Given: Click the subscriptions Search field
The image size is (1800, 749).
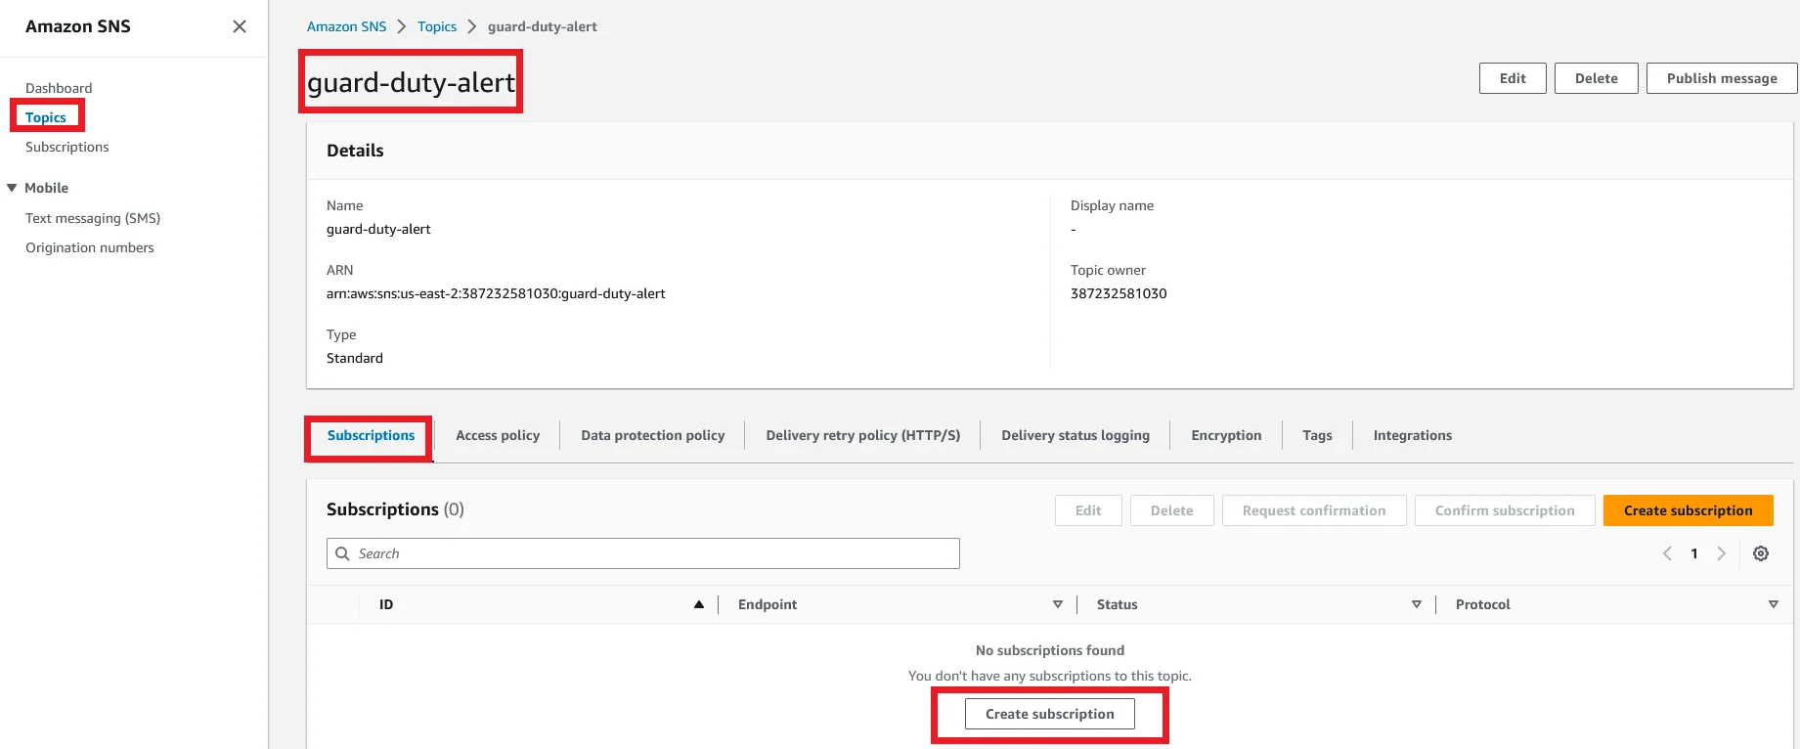Looking at the screenshot, I should point(642,553).
